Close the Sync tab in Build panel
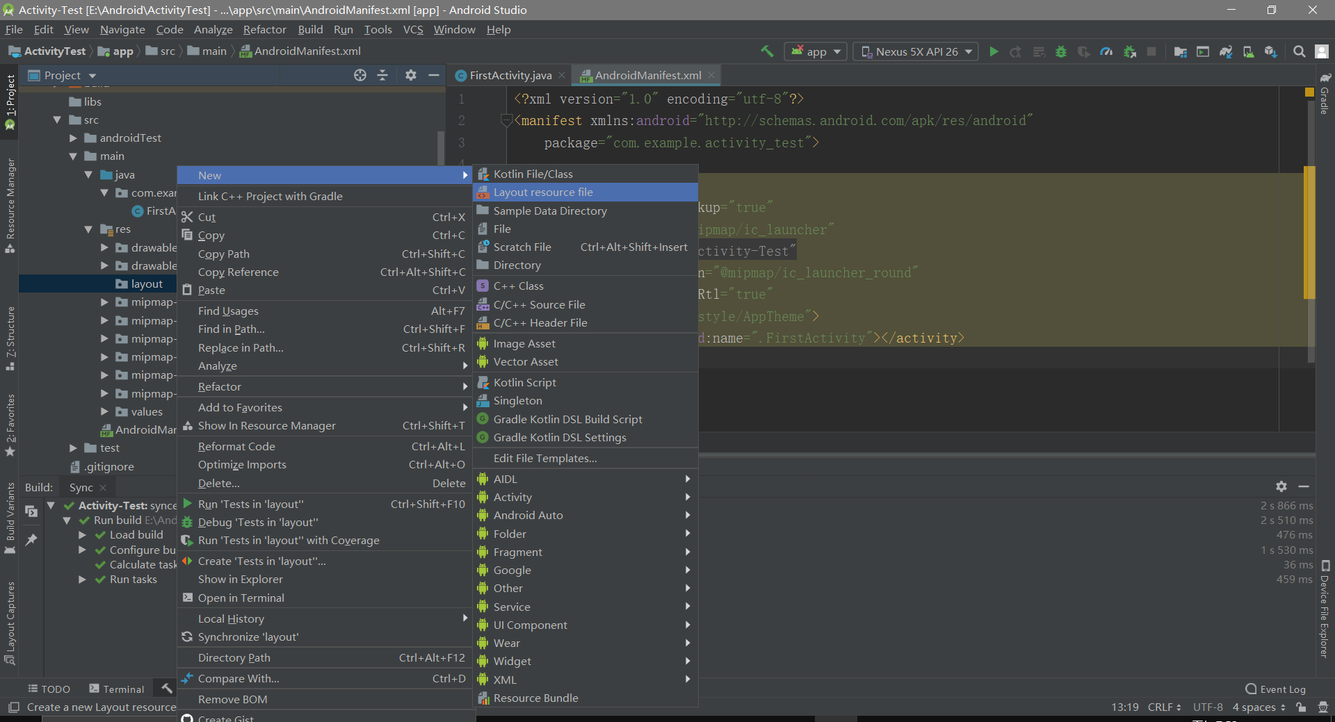The height and width of the screenshot is (722, 1335). coord(103,487)
